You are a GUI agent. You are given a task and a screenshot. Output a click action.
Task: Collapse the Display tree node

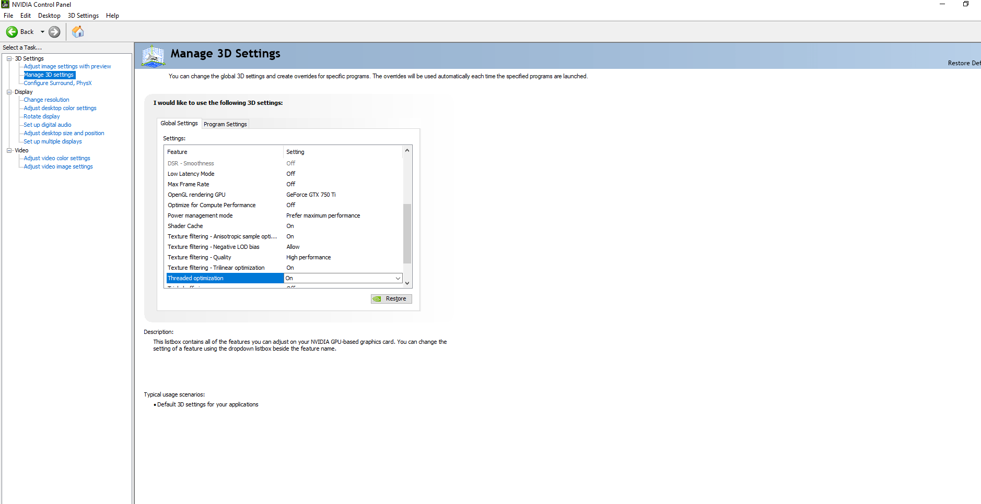[9, 92]
